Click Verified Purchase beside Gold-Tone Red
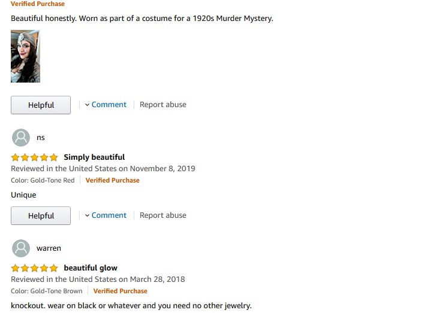Image resolution: width=439 pixels, height=313 pixels. [112, 180]
